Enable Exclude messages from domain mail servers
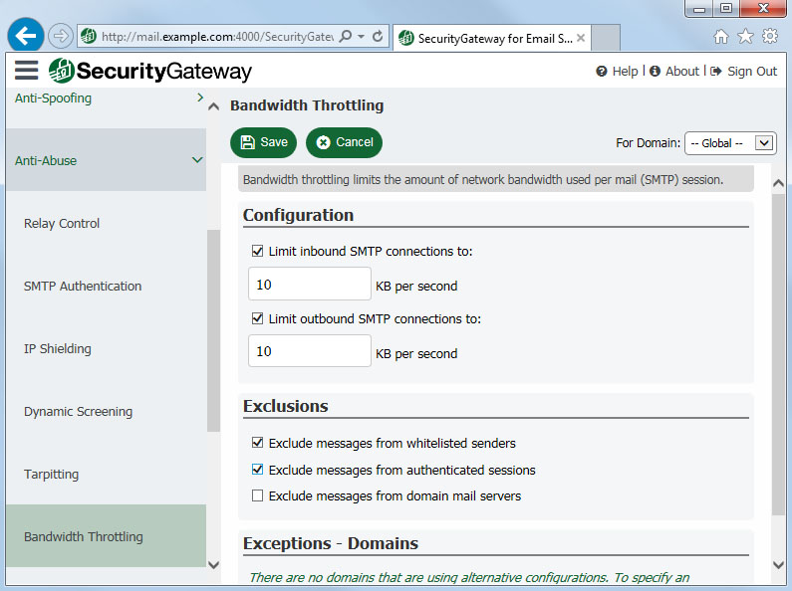This screenshot has width=792, height=591. coord(258,495)
